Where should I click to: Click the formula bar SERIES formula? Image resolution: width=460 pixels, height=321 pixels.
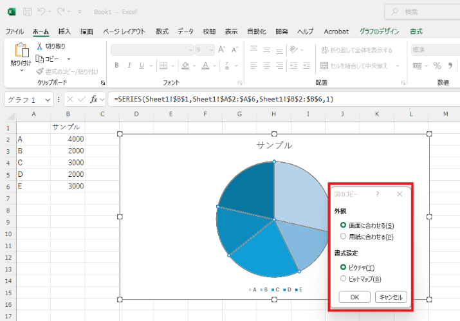point(224,99)
